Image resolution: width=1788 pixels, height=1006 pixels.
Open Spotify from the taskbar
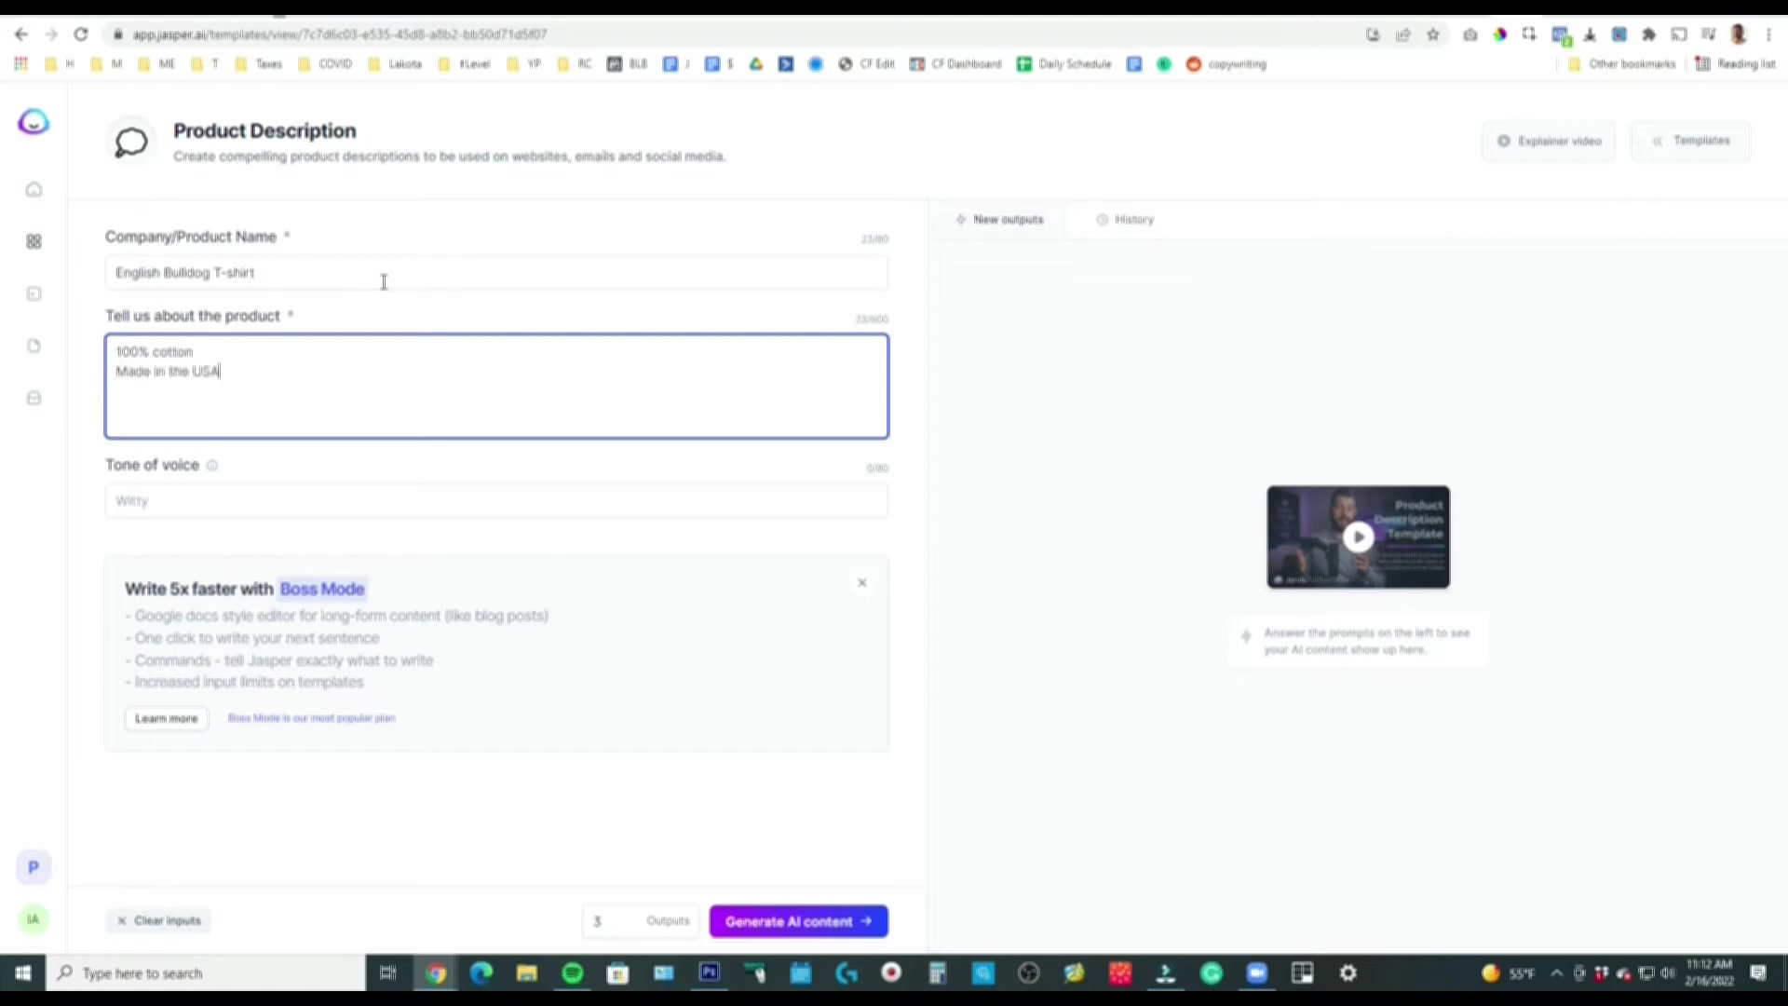tap(573, 973)
